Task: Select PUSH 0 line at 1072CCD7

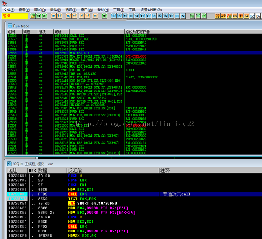Action: click(x=134, y=176)
